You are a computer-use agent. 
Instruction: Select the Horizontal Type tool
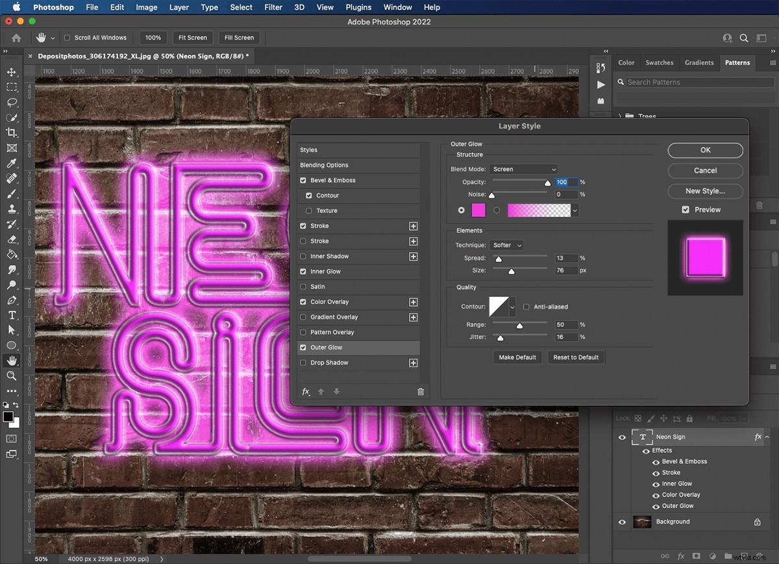point(12,316)
